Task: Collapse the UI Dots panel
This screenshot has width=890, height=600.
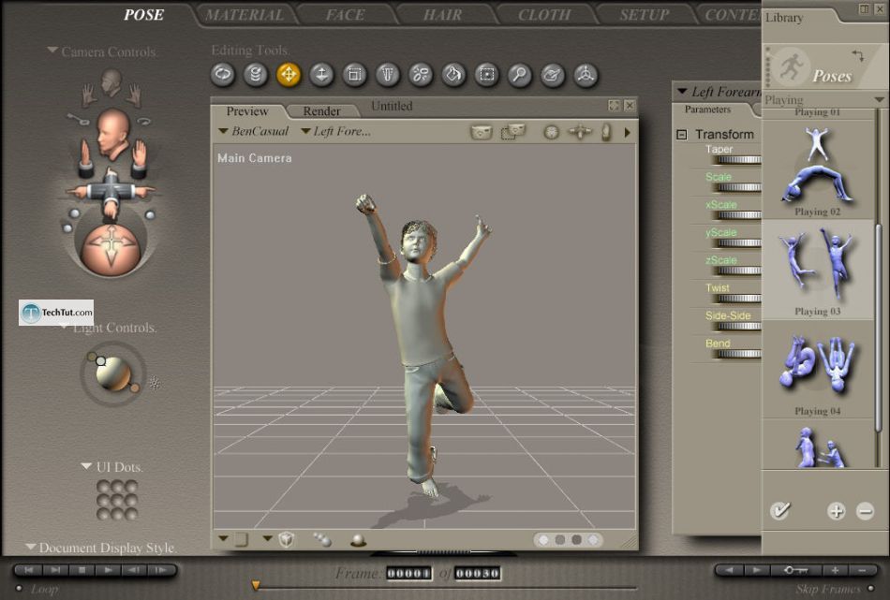Action: point(86,466)
